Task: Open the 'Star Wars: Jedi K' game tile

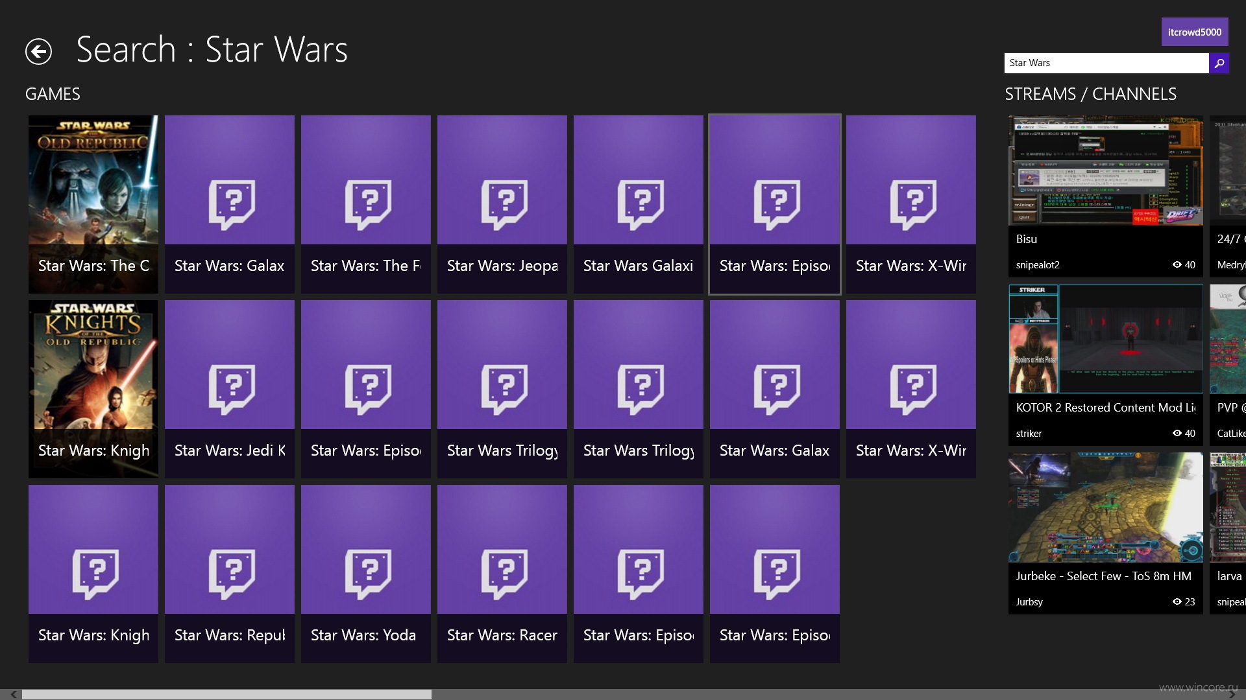Action: tap(230, 389)
